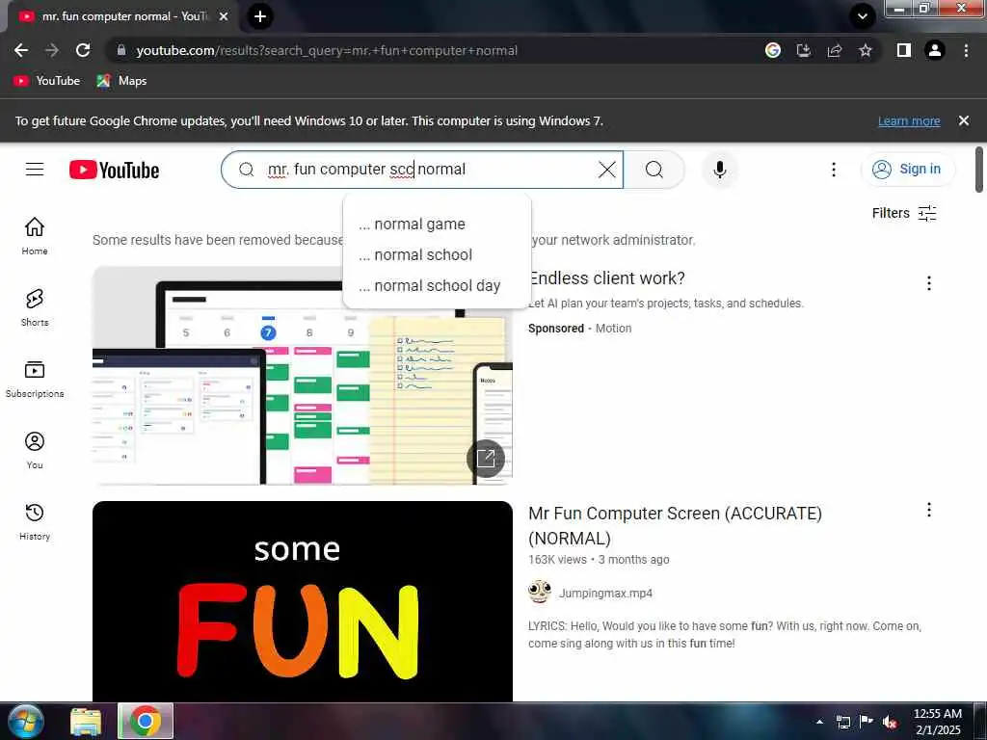Select the "normal game" suggestion
Screen dimensions: 987x740
tap(437, 224)
